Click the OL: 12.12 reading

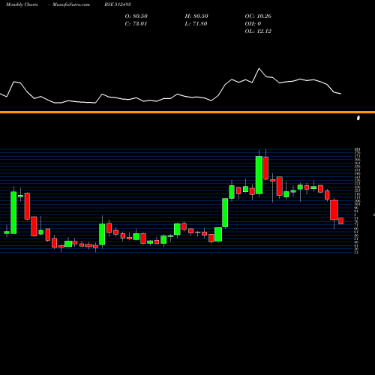click(258, 31)
